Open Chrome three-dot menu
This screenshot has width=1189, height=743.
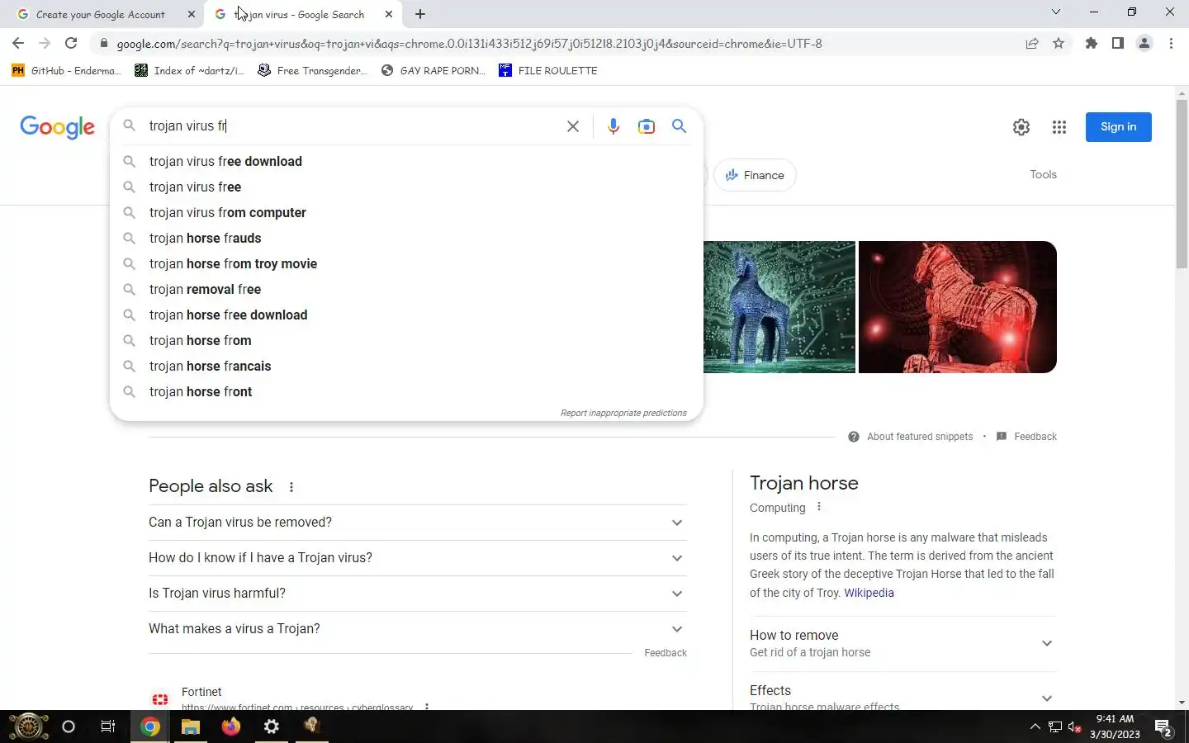[1171, 44]
